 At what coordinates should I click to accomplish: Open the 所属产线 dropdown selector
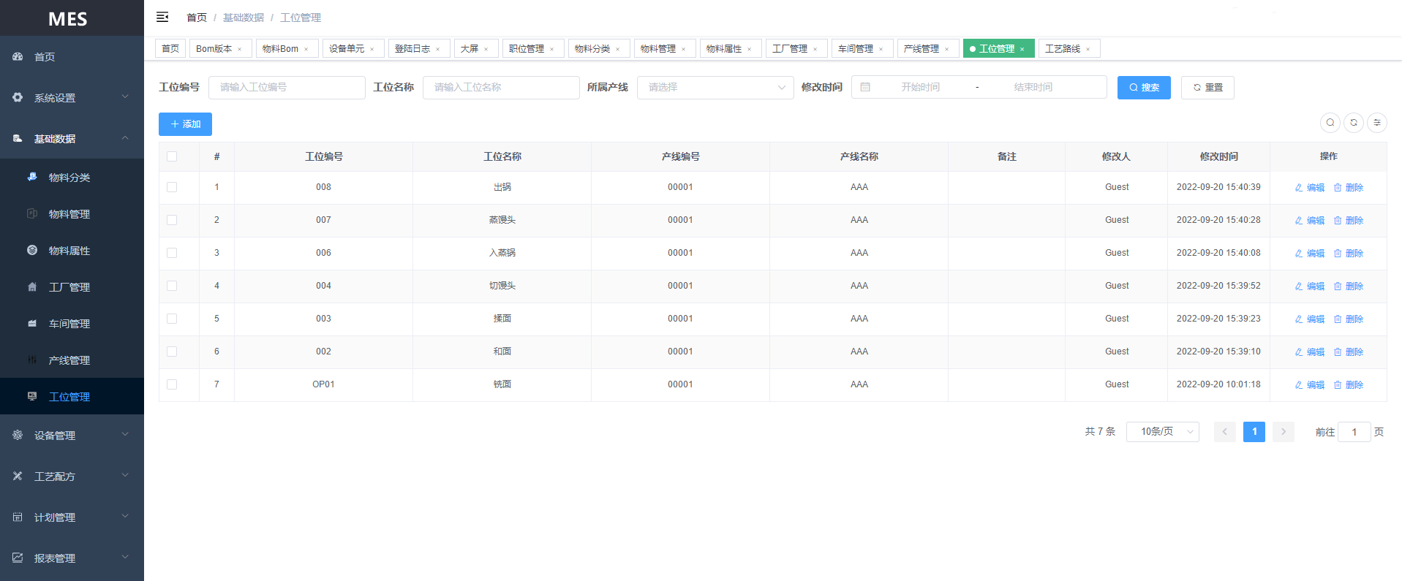coord(715,88)
